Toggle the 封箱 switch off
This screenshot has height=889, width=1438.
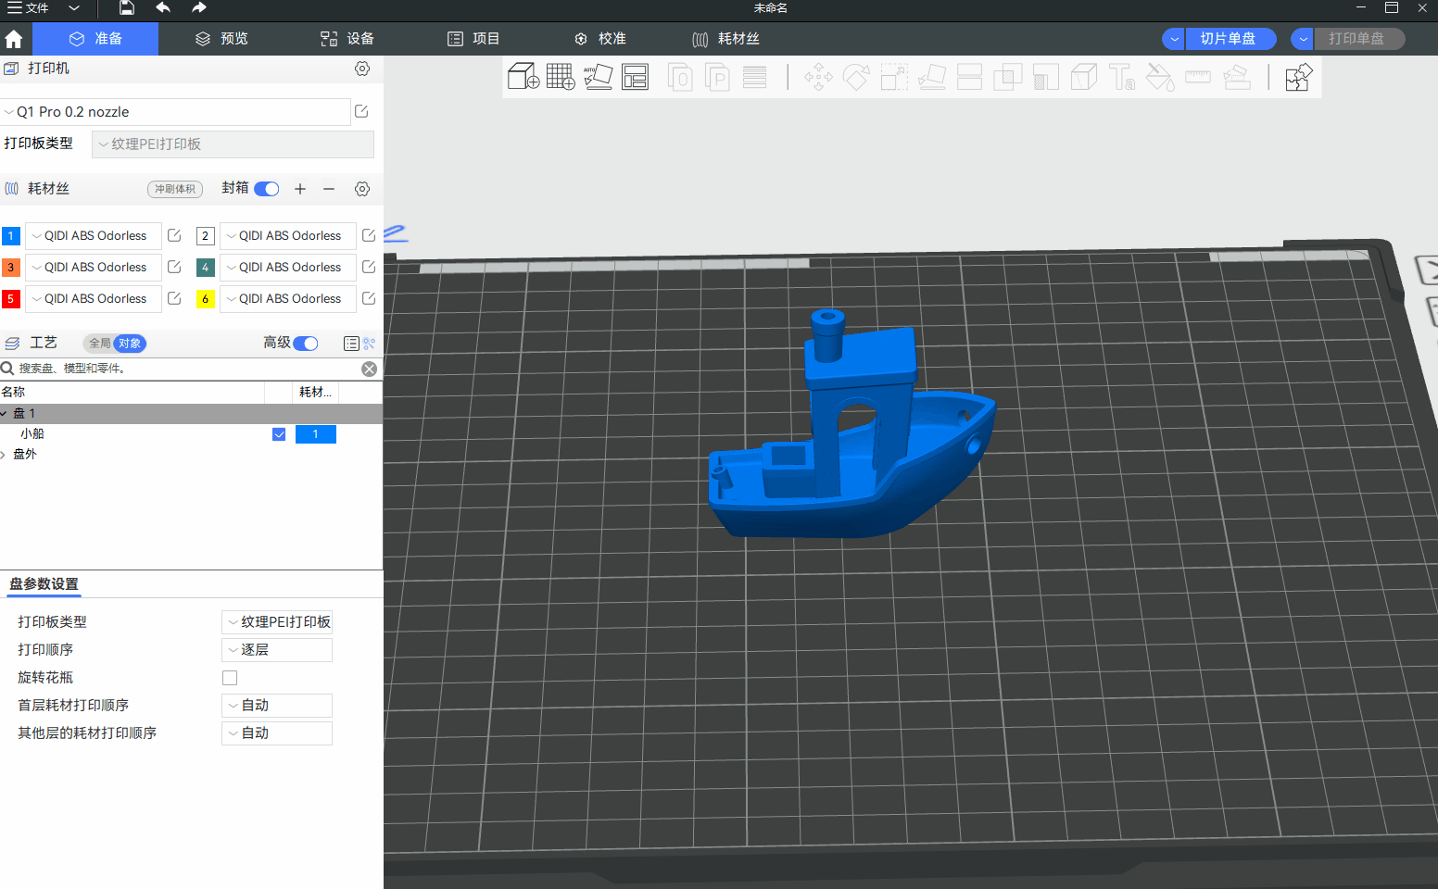pos(267,189)
